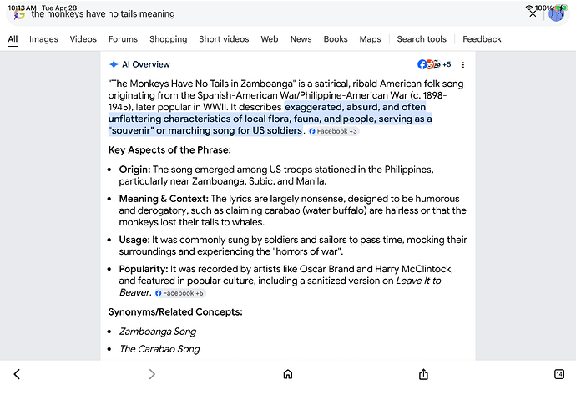The image size is (576, 400).
Task: Tap the AI Overview heading
Action: coord(146,64)
